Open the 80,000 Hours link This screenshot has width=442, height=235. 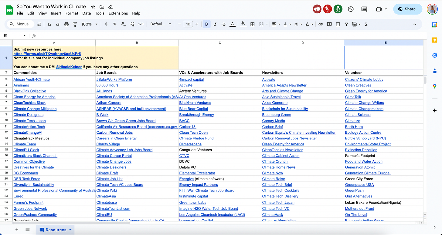pyautogui.click(x=107, y=85)
